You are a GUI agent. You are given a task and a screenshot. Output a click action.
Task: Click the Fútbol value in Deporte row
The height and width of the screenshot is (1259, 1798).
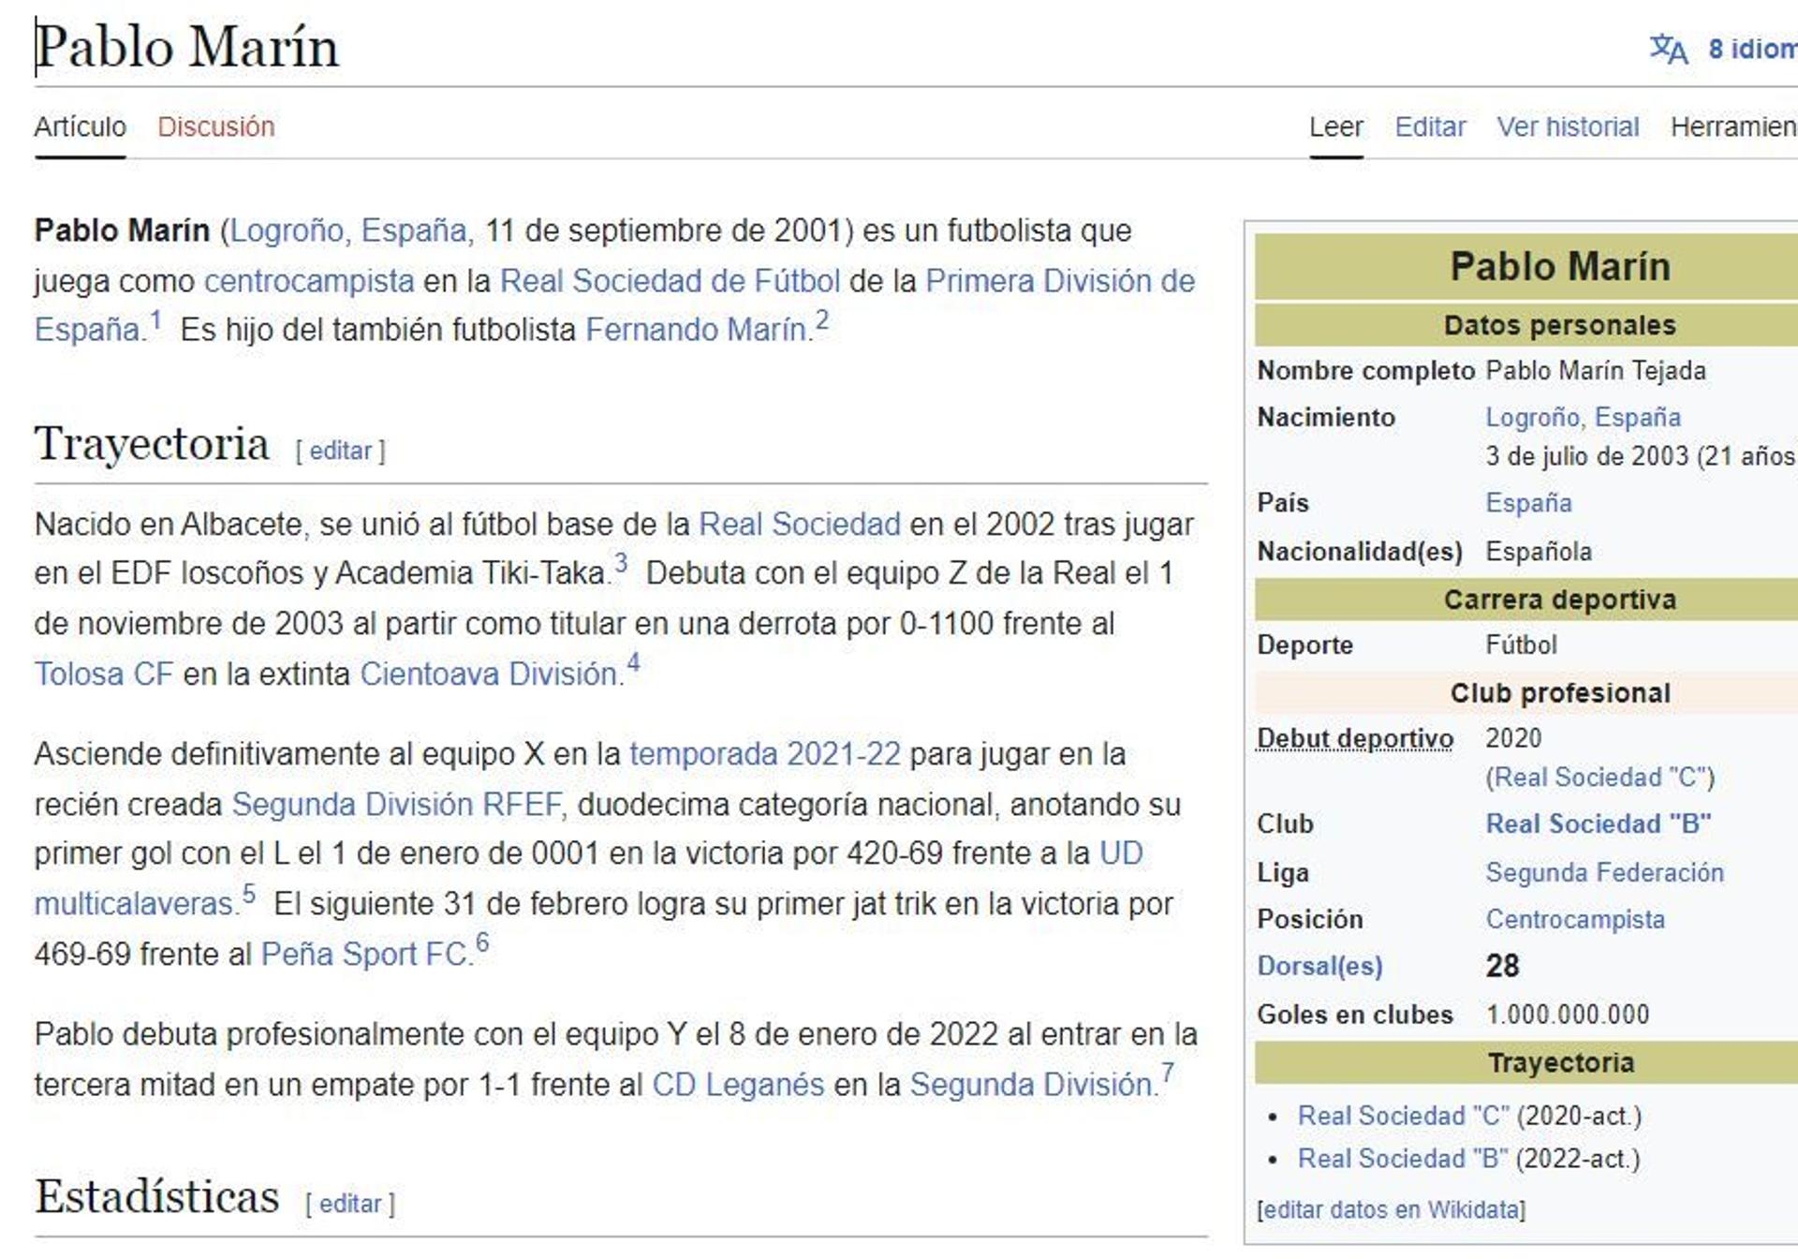(1521, 645)
